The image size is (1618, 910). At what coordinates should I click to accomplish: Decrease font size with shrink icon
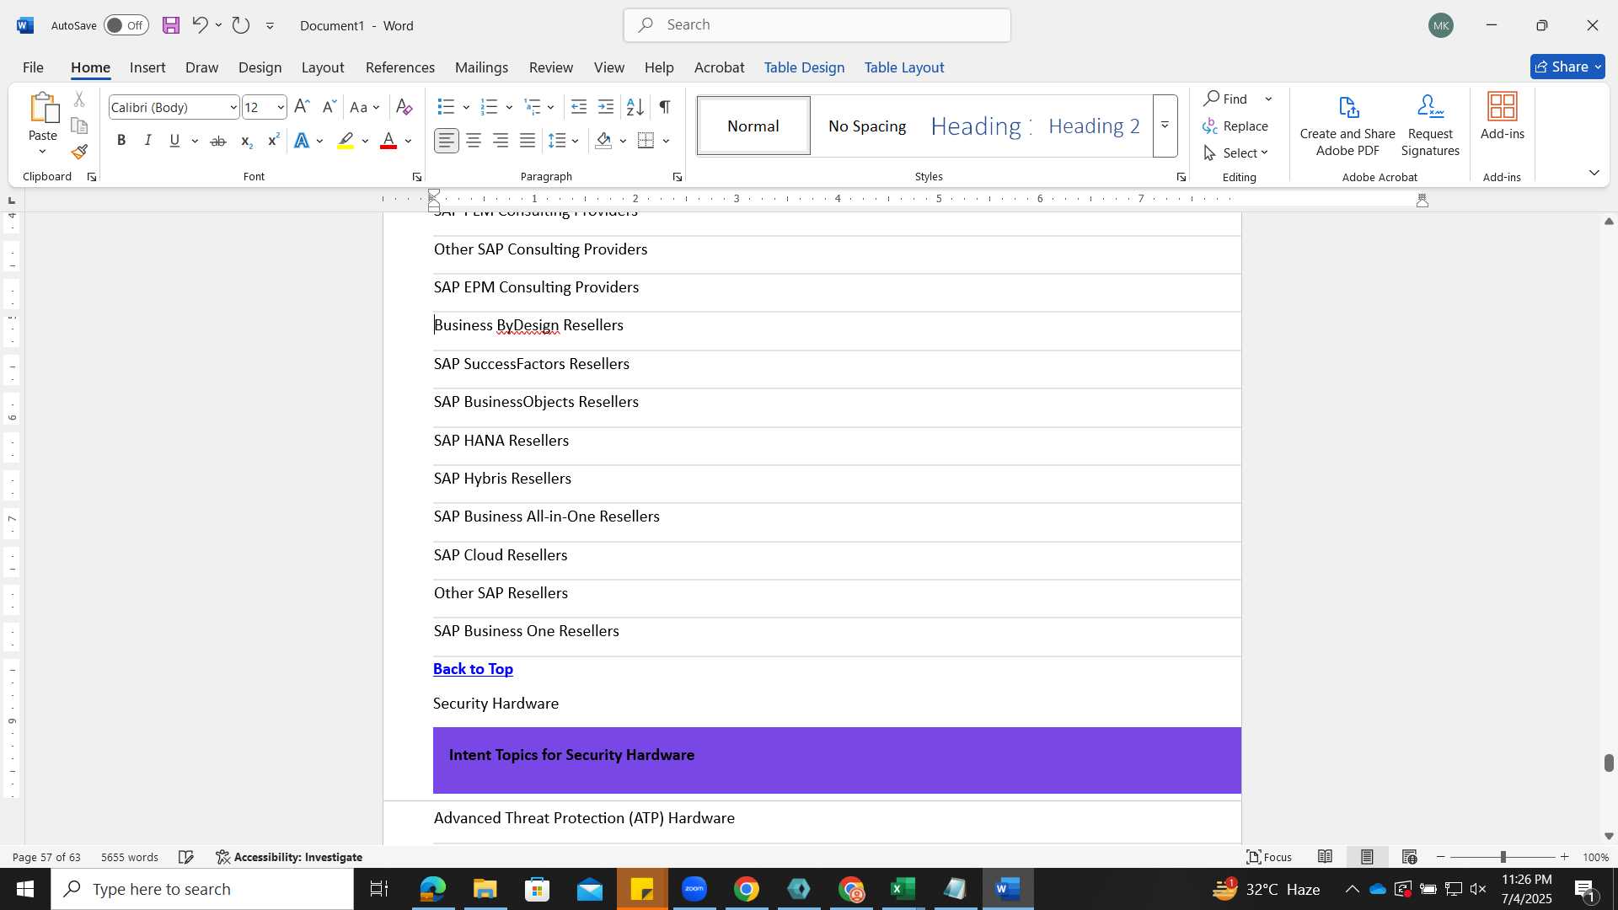[x=329, y=107]
